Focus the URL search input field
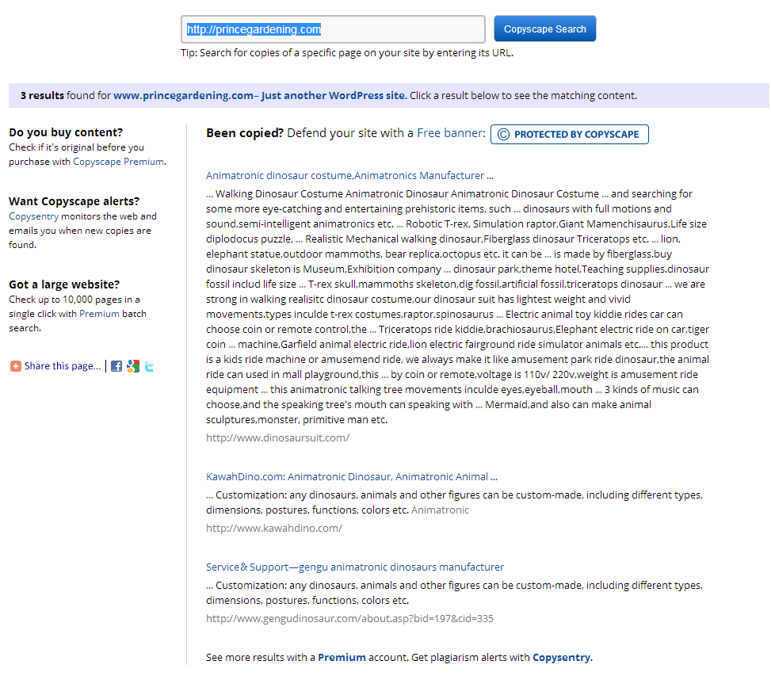The height and width of the screenshot is (676, 771). coord(333,29)
